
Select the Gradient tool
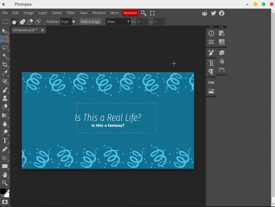point(5,115)
